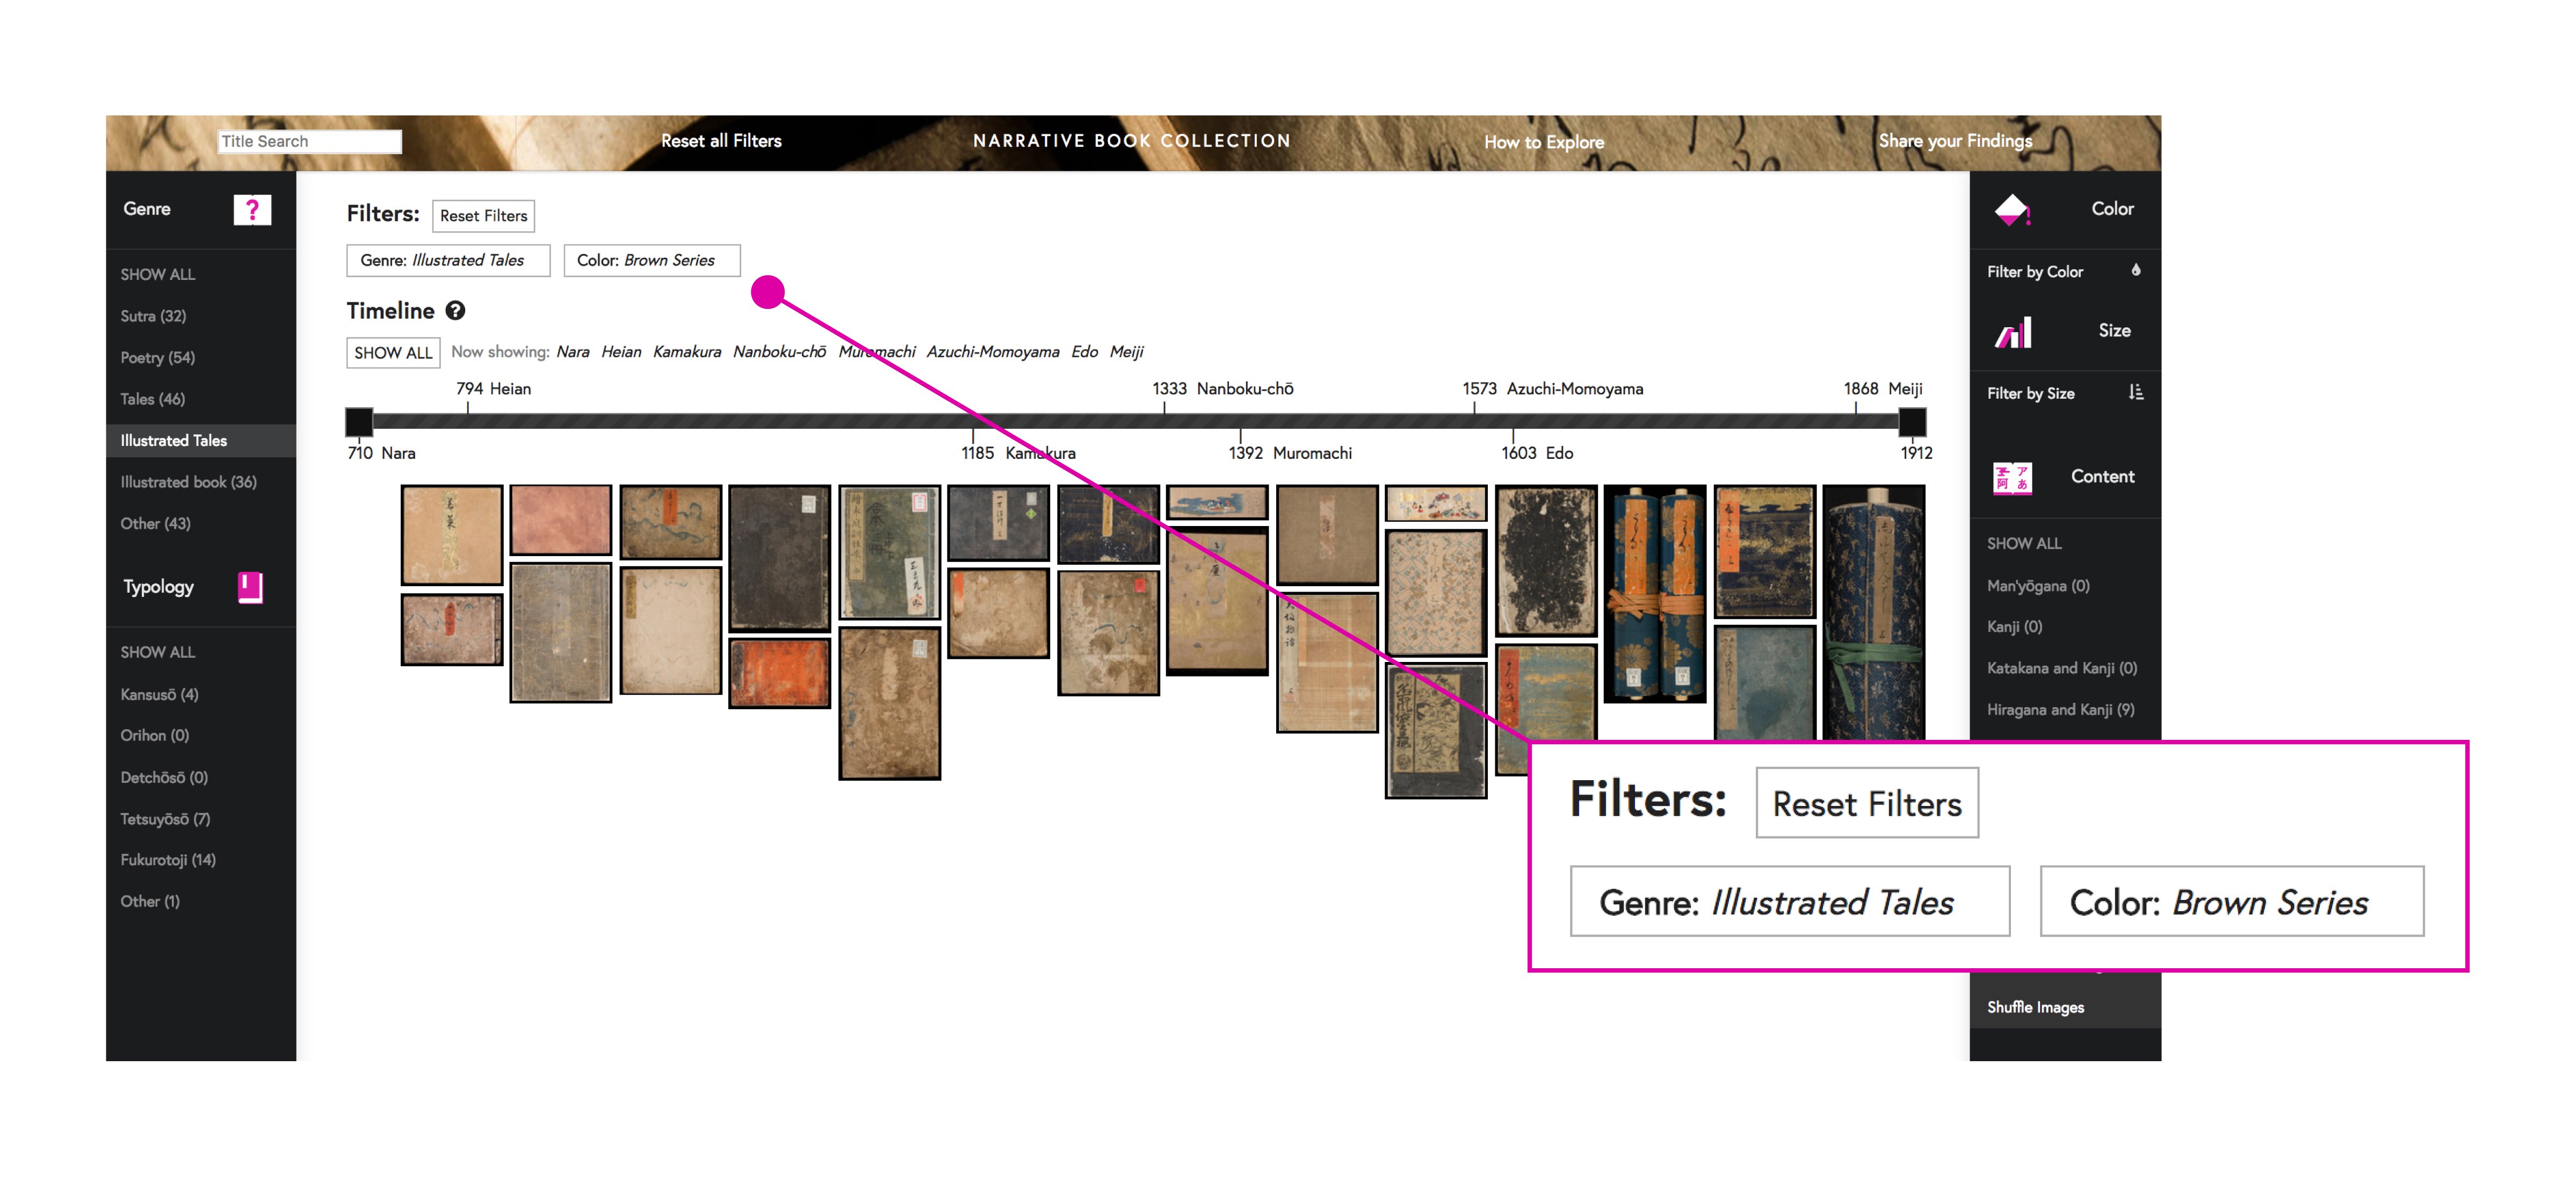Toggle the Genre: Illustrated Tales filter chip
Image resolution: width=2576 pixels, height=1181 pixels.
point(448,260)
